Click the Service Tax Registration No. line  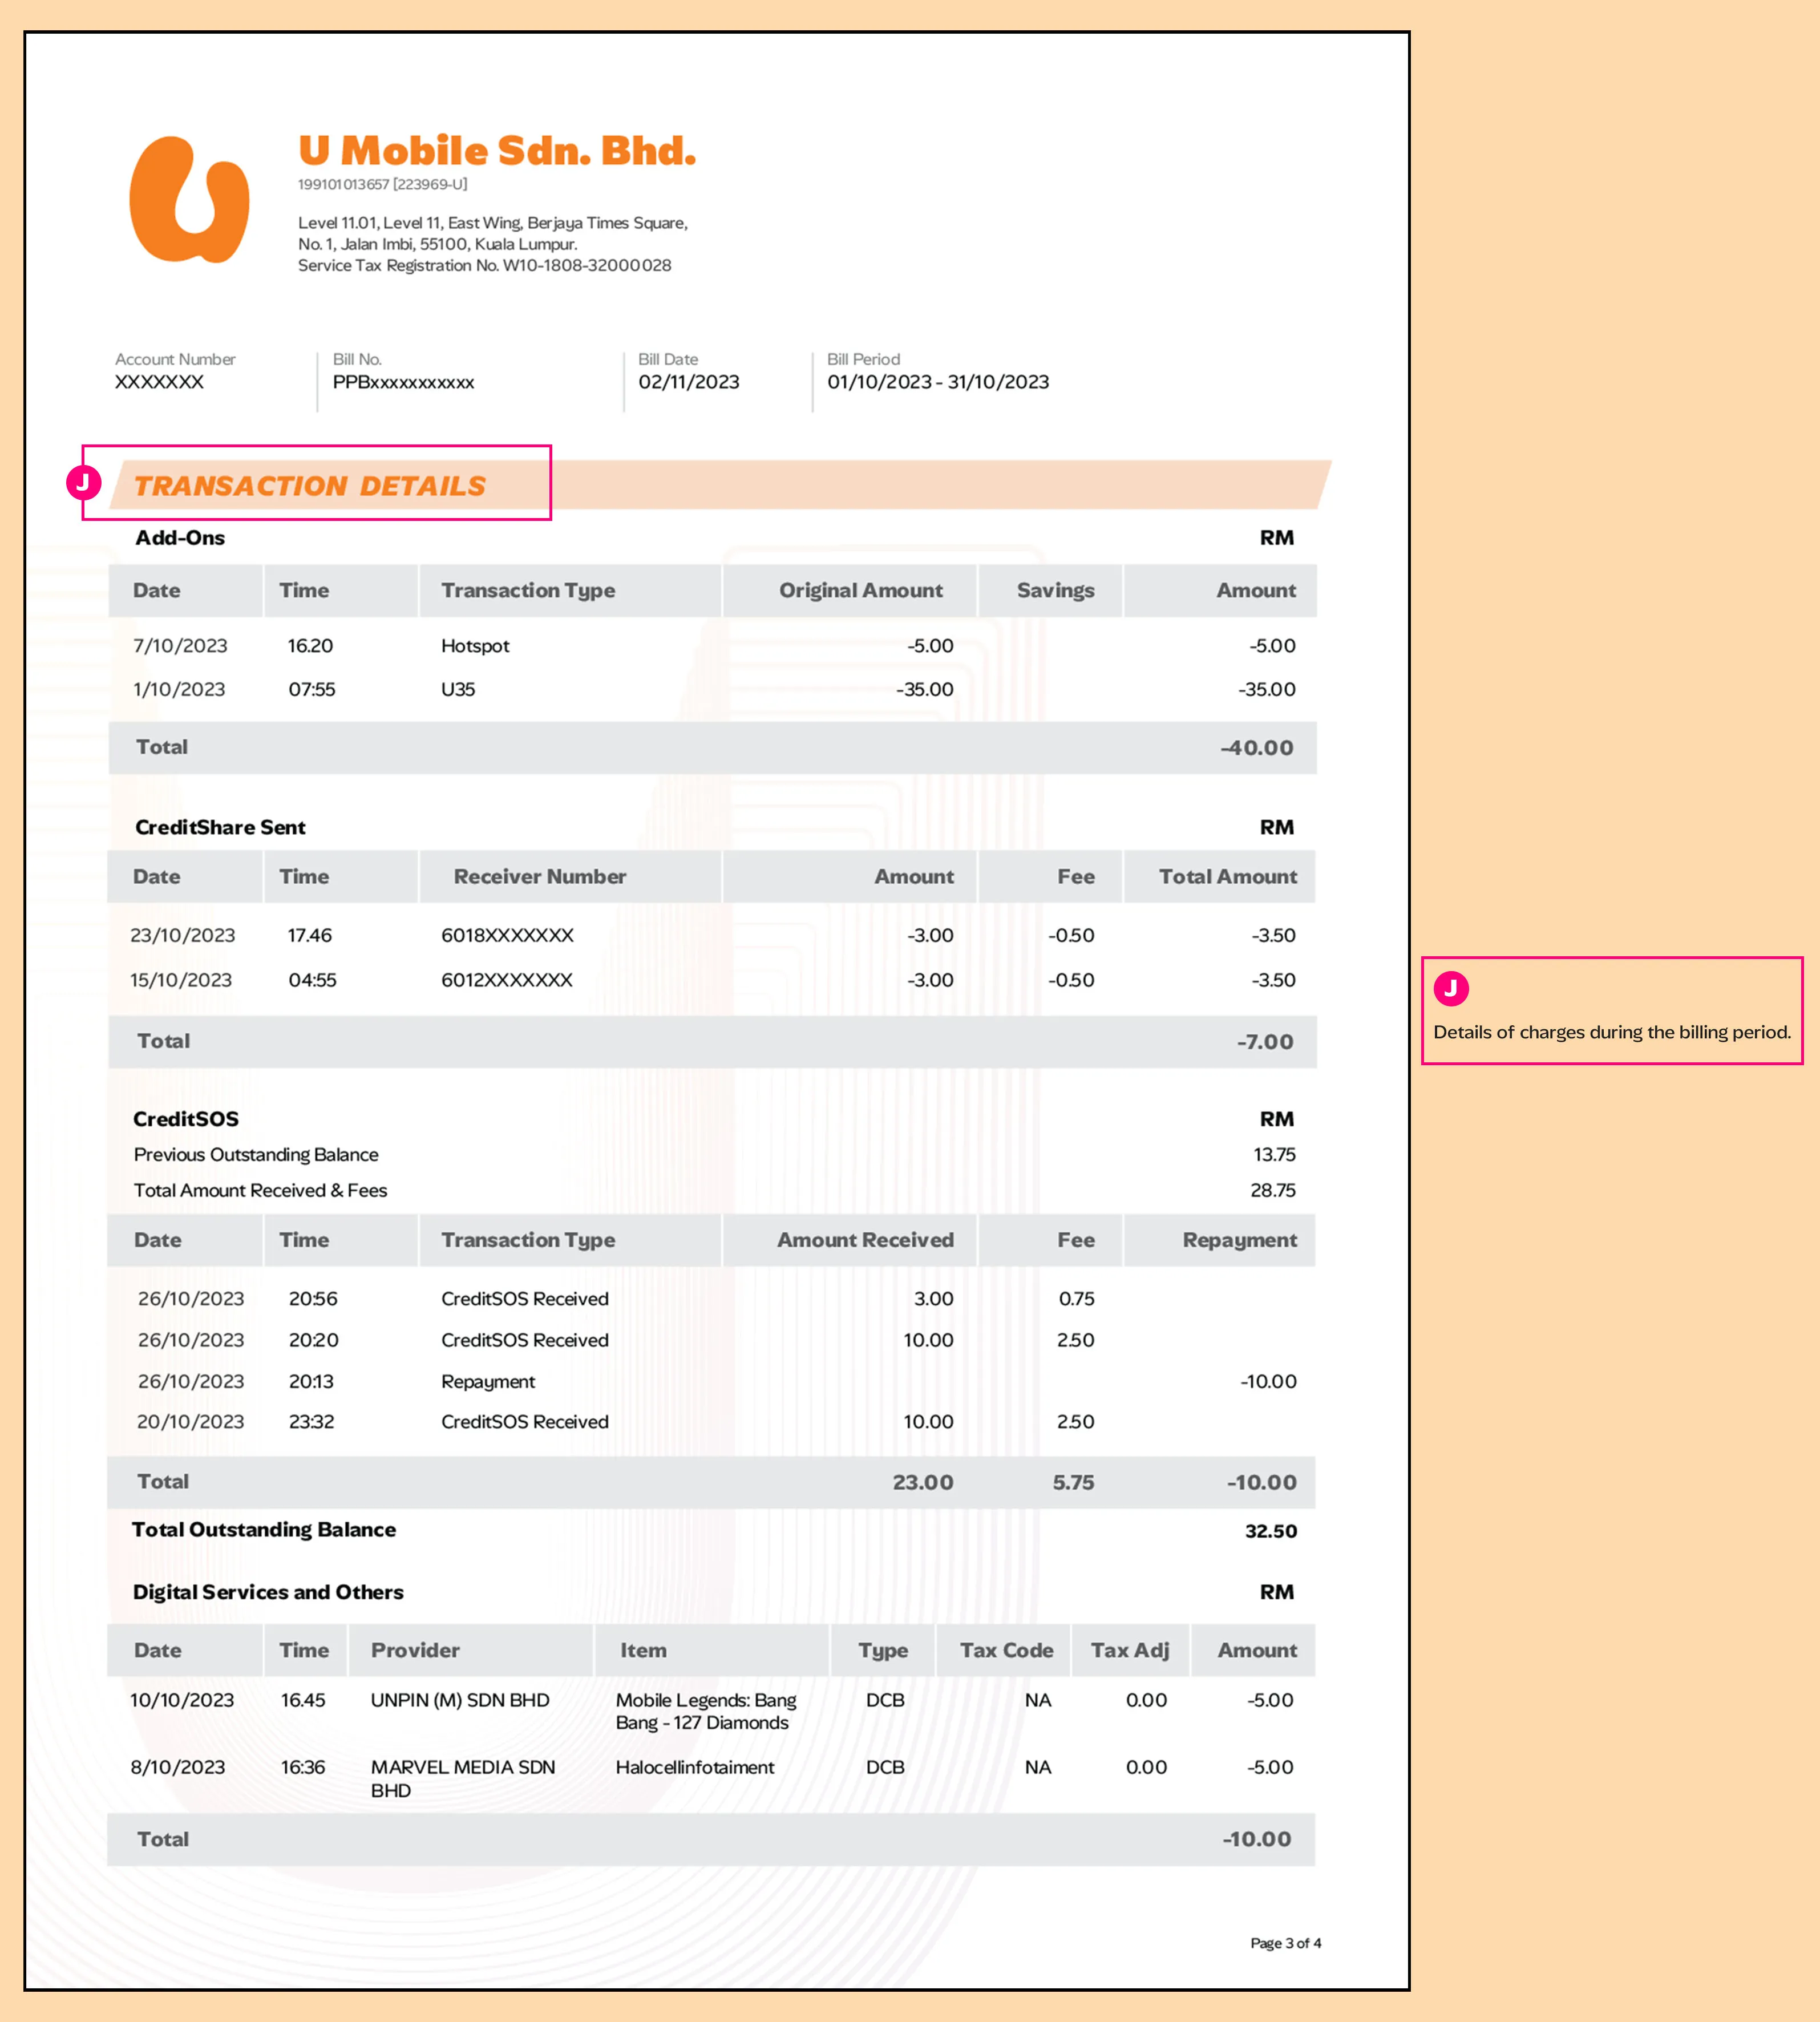pos(484,265)
